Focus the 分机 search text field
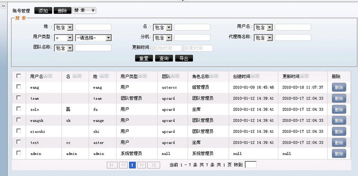Screen dimensions: 358x176 coord(192,38)
